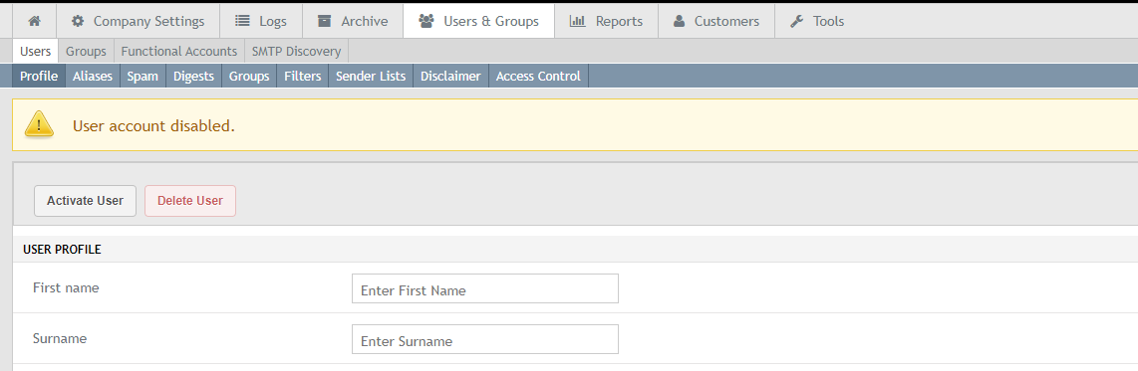Switch to the Digests tab

click(x=193, y=76)
